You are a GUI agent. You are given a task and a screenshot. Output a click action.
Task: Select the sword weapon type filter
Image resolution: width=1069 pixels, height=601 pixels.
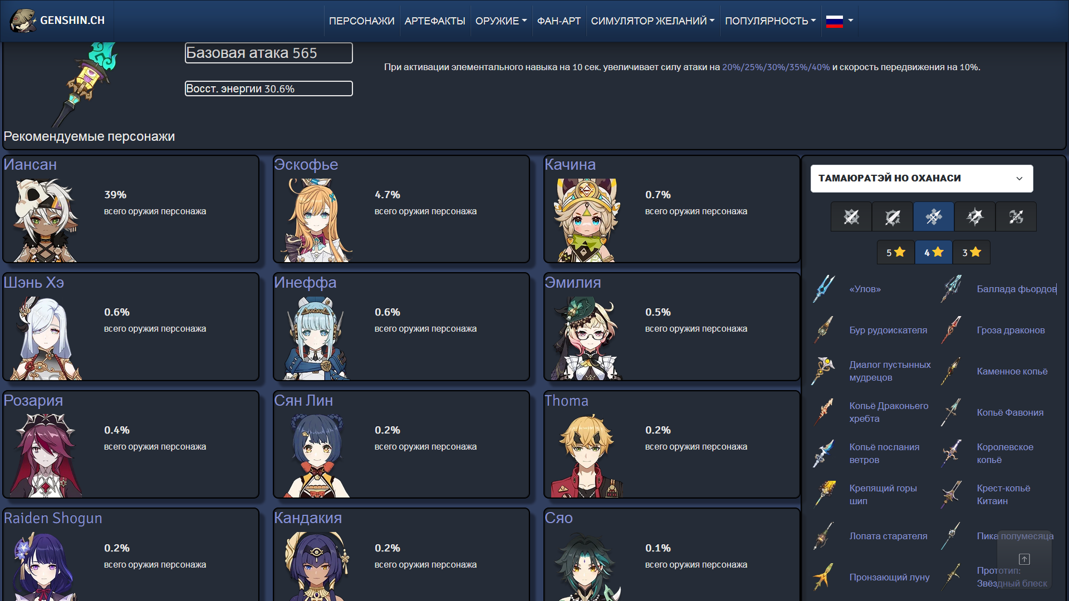[x=851, y=216]
